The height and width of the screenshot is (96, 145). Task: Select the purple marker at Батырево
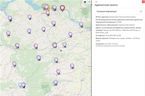(x=58, y=72)
